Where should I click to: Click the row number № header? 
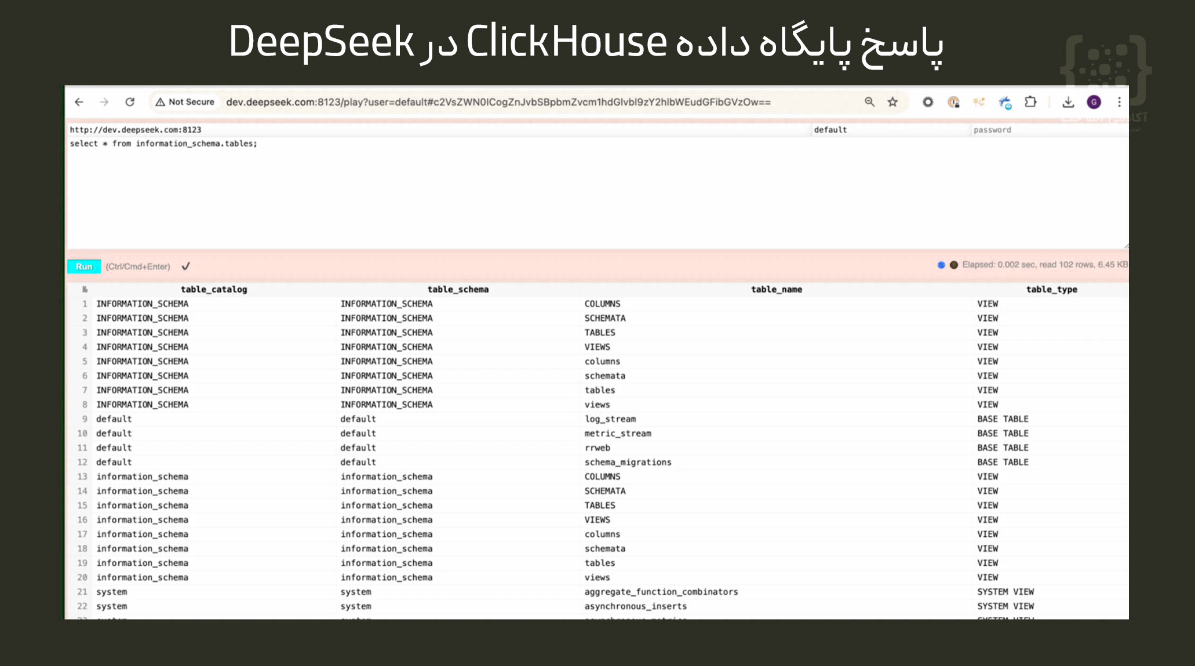point(85,290)
